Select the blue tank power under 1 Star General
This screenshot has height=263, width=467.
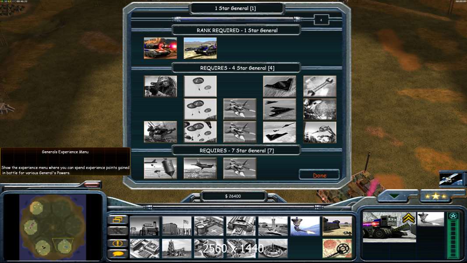point(200,48)
